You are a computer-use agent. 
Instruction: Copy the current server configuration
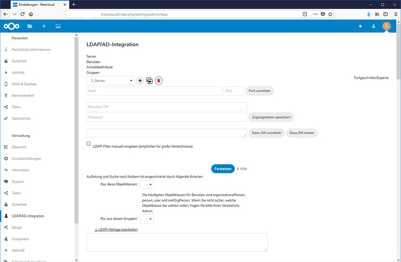(149, 81)
